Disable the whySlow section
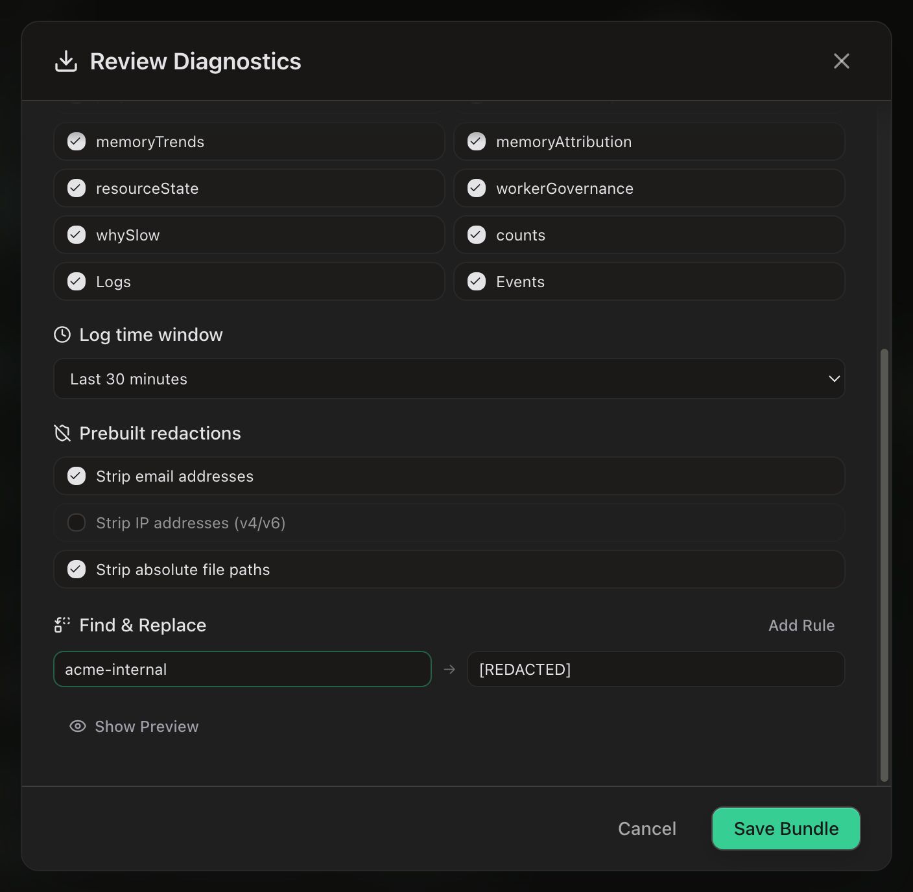This screenshot has width=913, height=892. coord(77,235)
